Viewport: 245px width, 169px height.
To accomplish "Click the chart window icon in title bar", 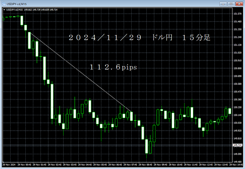I will [4, 4].
